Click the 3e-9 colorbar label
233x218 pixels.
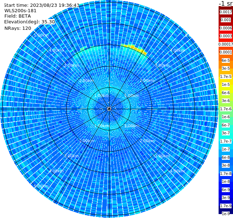coord(226,198)
